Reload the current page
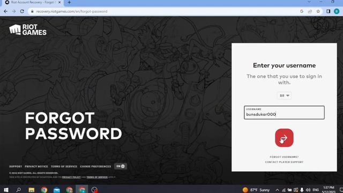The height and width of the screenshot is (193, 343). (x=22, y=11)
